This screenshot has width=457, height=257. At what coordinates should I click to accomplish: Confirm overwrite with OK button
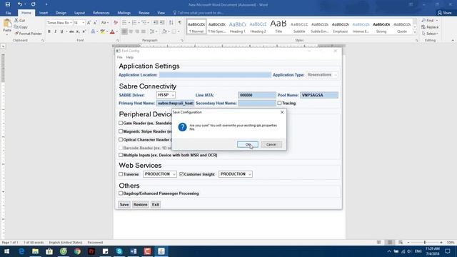tap(248, 144)
